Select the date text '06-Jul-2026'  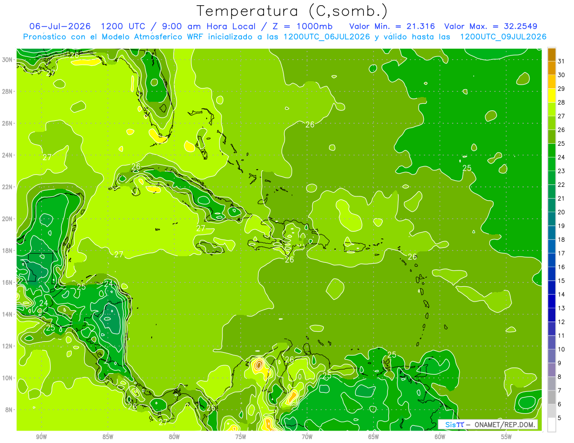click(60, 26)
